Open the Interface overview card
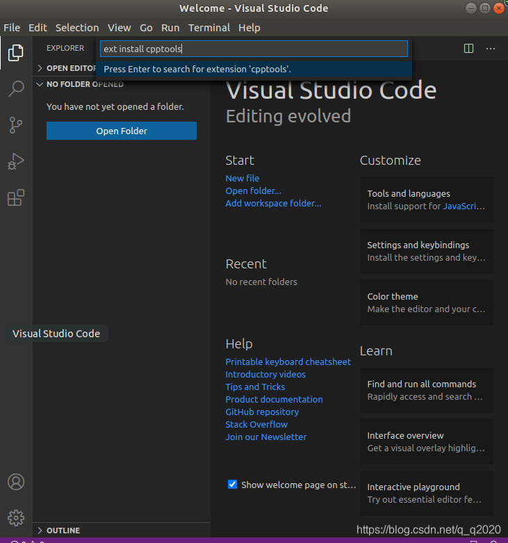Screen dimensions: 508x543 (x=427, y=441)
